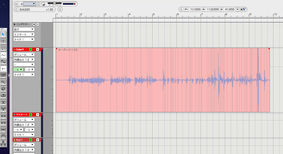Select the freehand reshape curve tool
The height and width of the screenshot is (154, 283).
click(x=3, y=55)
